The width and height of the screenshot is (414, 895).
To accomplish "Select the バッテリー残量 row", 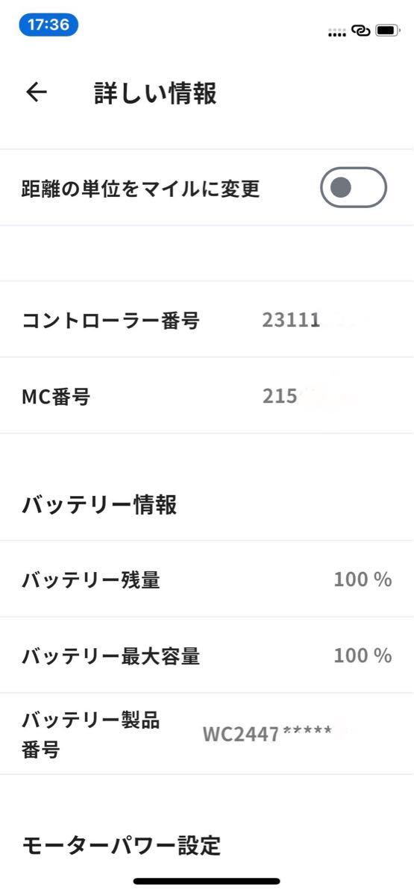I will tap(207, 580).
